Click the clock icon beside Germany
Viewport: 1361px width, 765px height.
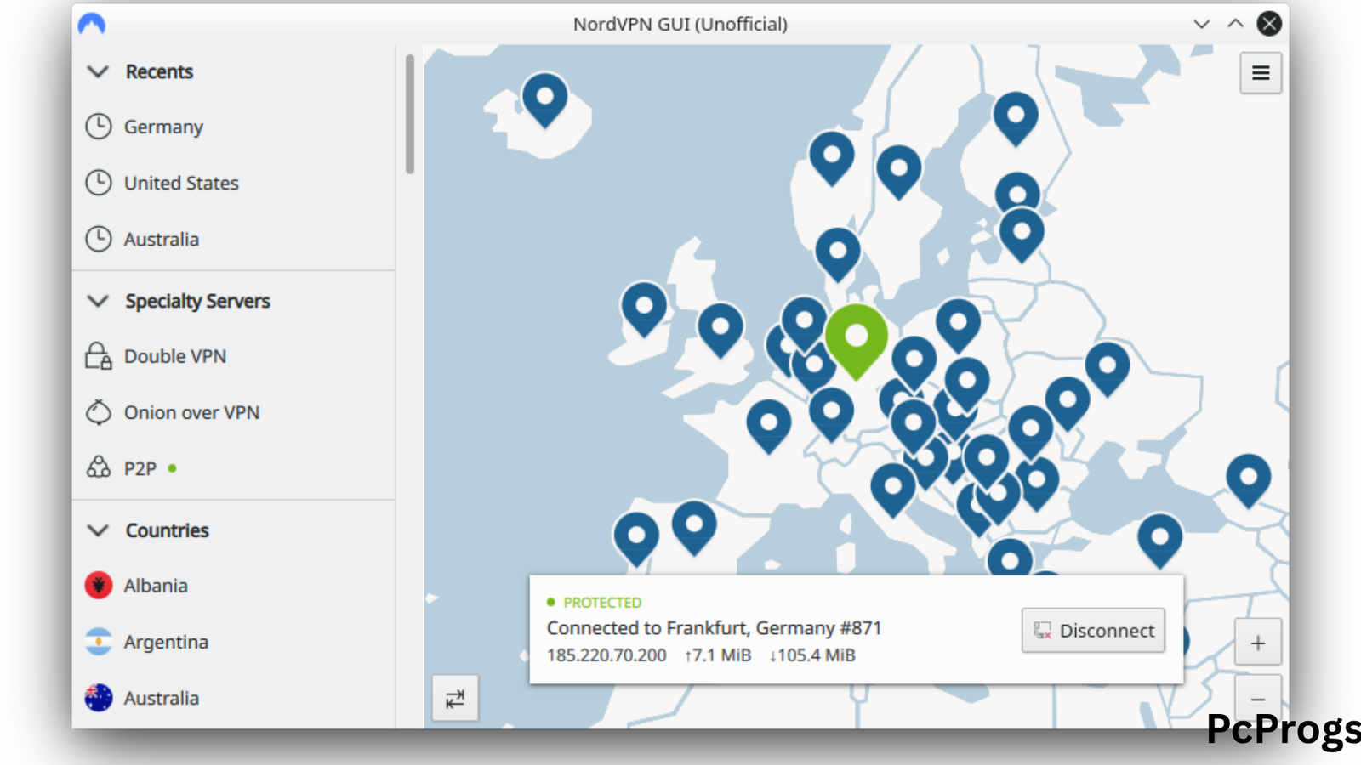pyautogui.click(x=99, y=127)
